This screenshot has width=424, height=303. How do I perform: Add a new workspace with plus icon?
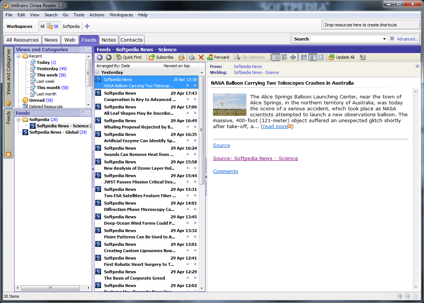87,26
